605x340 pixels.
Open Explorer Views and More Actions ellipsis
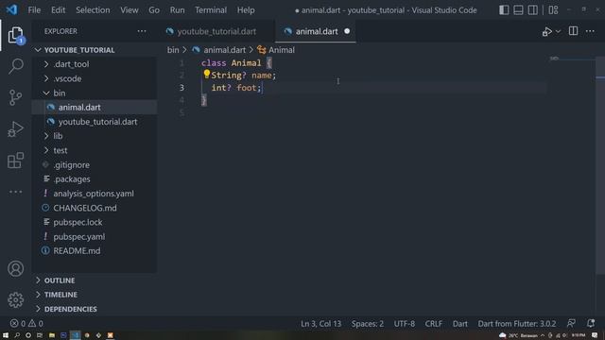pyautogui.click(x=142, y=31)
